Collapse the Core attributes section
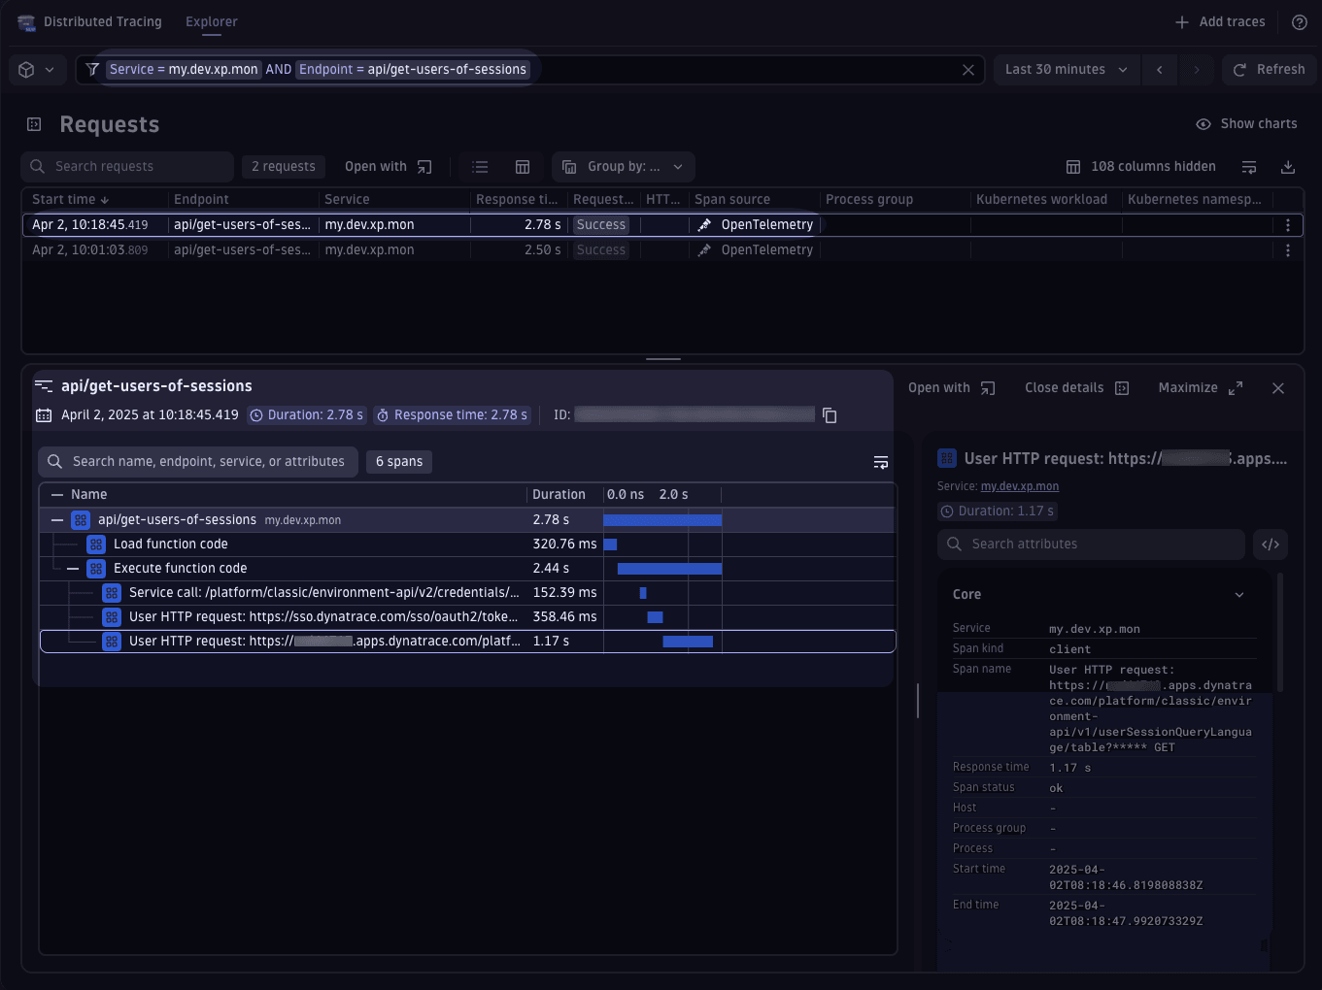Image resolution: width=1322 pixels, height=990 pixels. click(x=1239, y=595)
